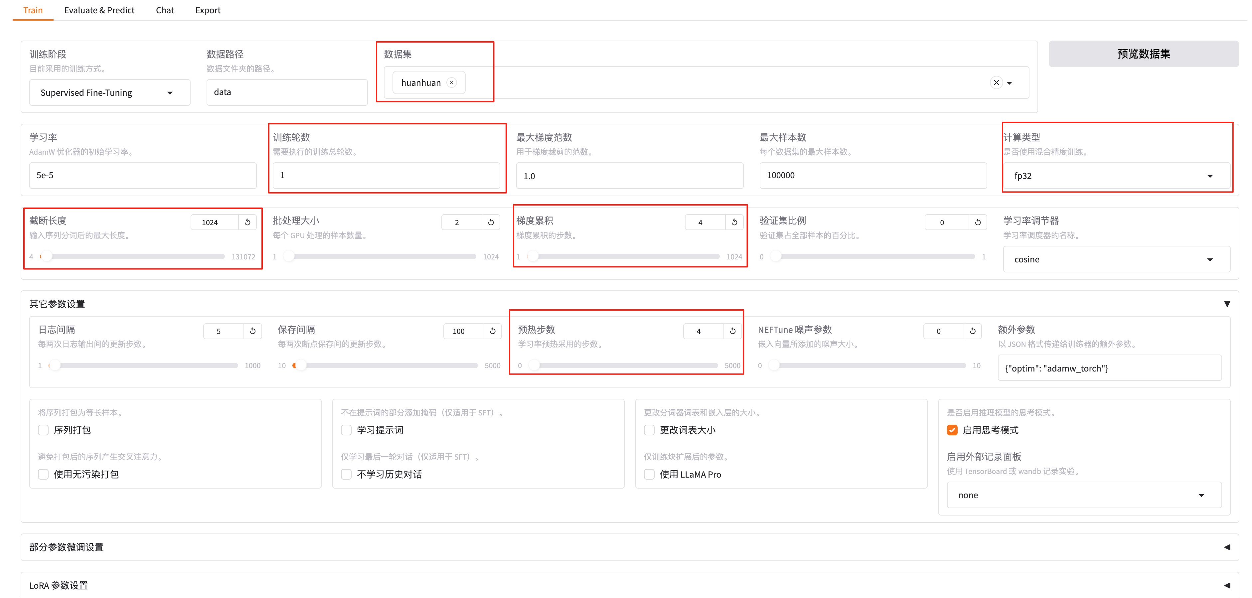1252x598 pixels.
Task: Reset the NEFTune 噪声参数 value with its reset icon
Action: (973, 331)
